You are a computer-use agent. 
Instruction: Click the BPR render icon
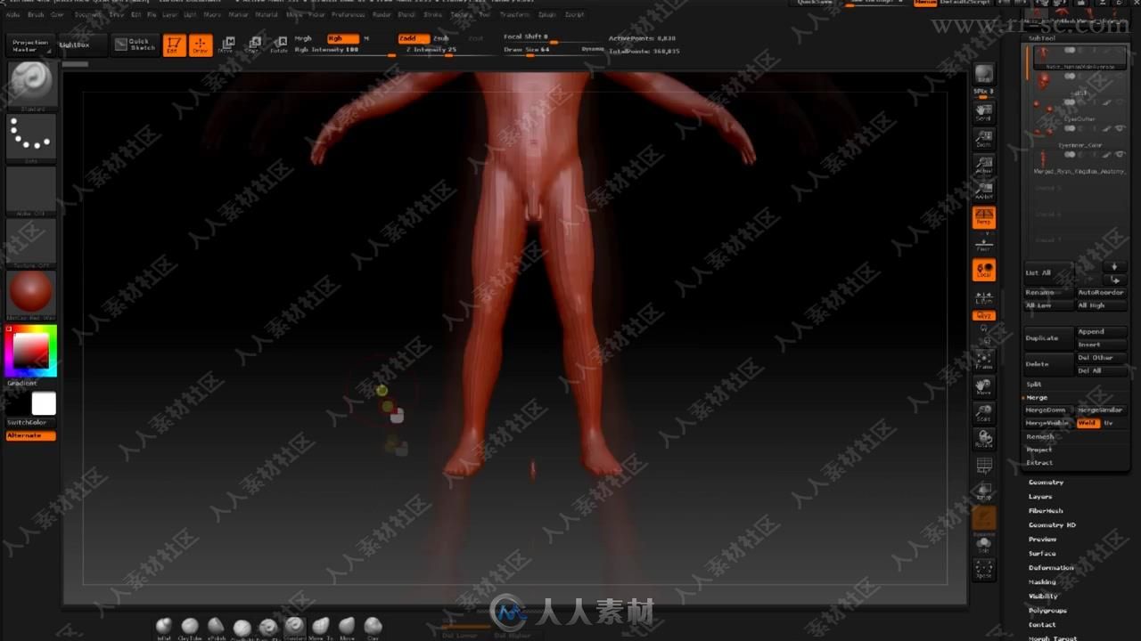tap(984, 75)
